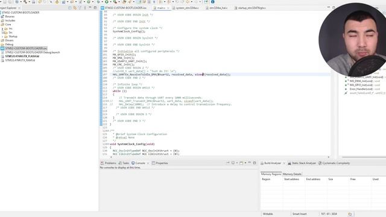Click the editor horizontal scrollbar
The width and height of the screenshot is (386, 217).
click(220, 157)
